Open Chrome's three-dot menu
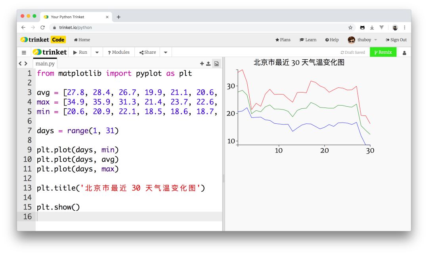This screenshot has height=255, width=428. coord(405,28)
